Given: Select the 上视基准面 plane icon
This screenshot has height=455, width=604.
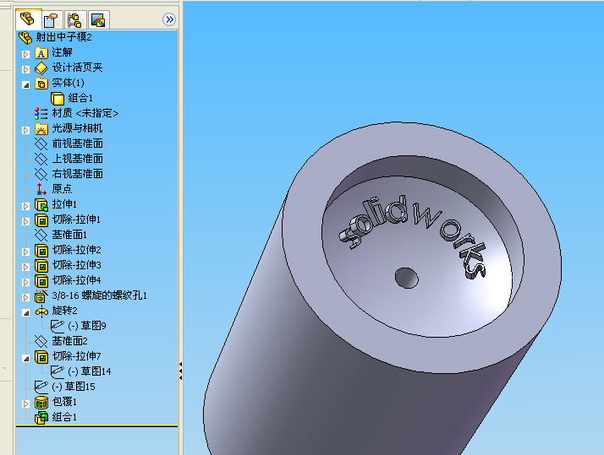Looking at the screenshot, I should 41,159.
